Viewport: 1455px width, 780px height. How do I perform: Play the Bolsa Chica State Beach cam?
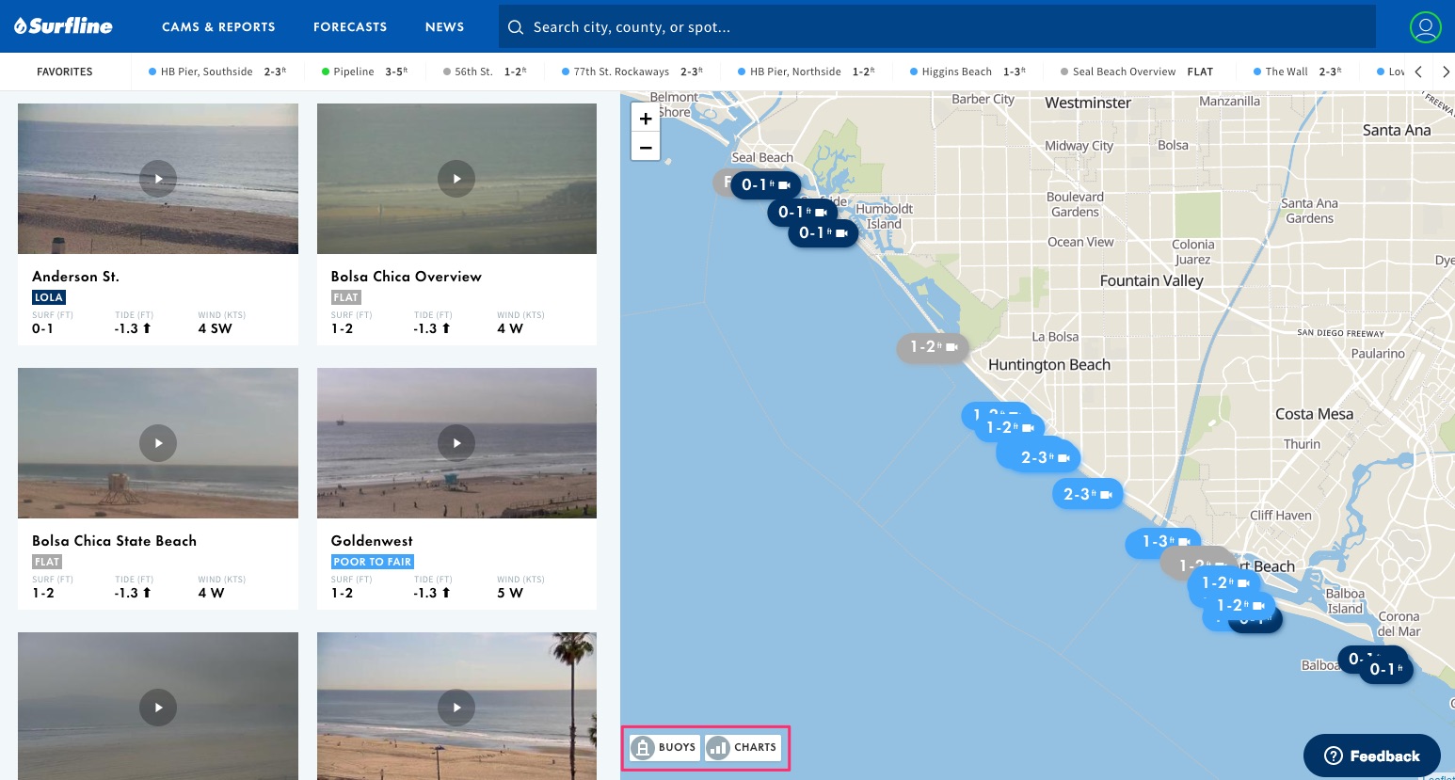158,443
